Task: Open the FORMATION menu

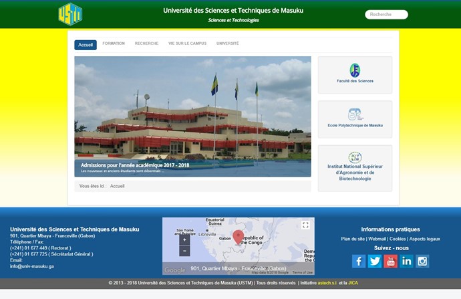Action: [x=114, y=43]
